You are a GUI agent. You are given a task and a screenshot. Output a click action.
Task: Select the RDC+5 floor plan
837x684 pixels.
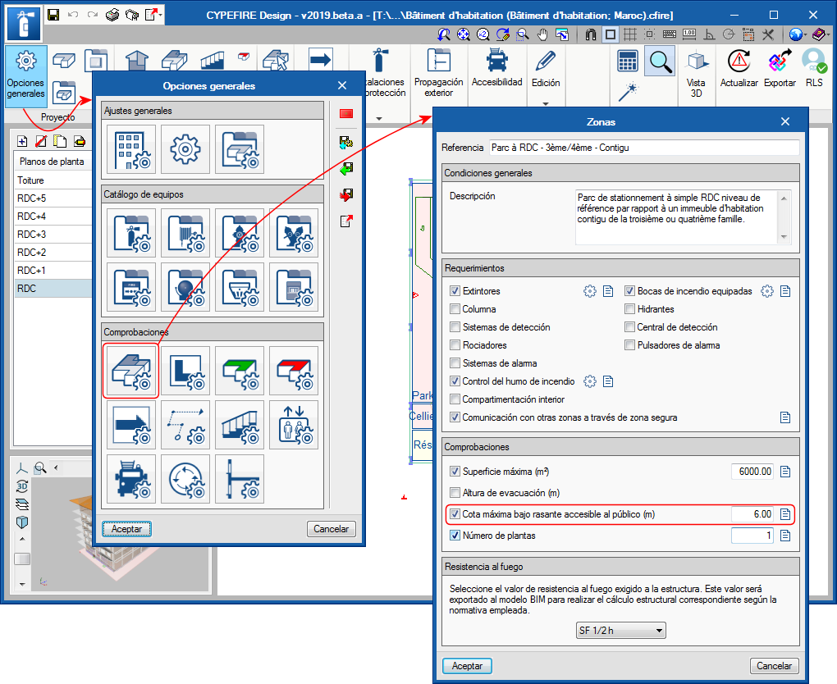53,198
